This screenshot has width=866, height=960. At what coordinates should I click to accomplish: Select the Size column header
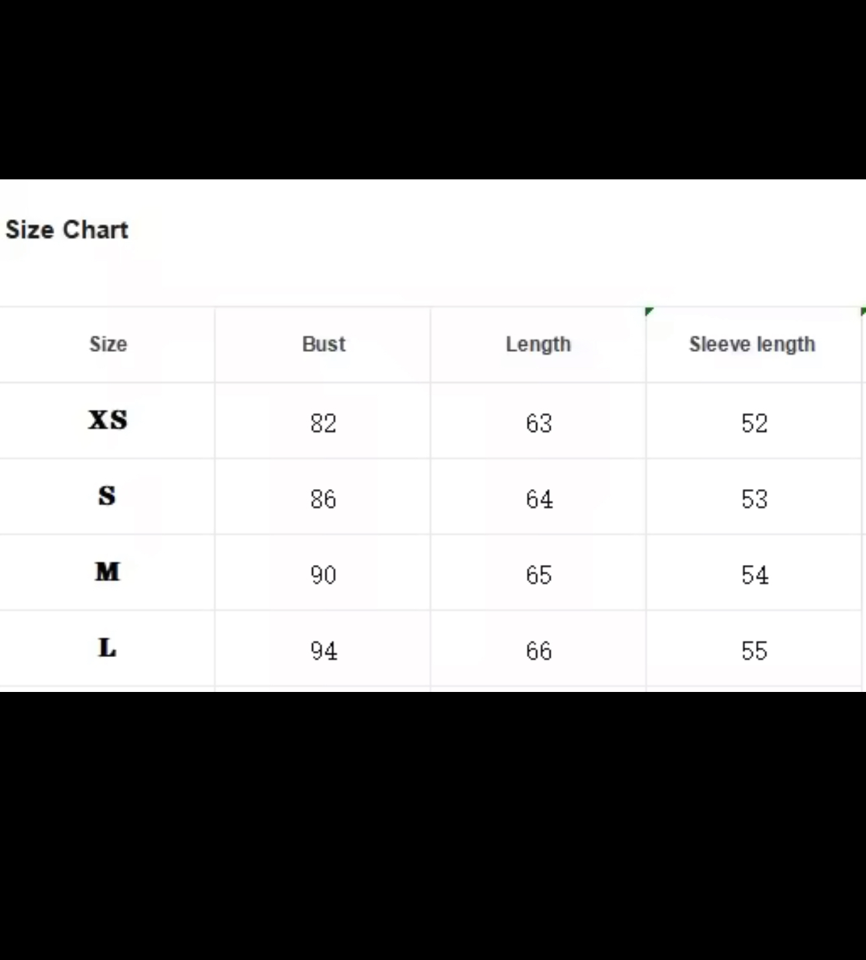point(108,344)
